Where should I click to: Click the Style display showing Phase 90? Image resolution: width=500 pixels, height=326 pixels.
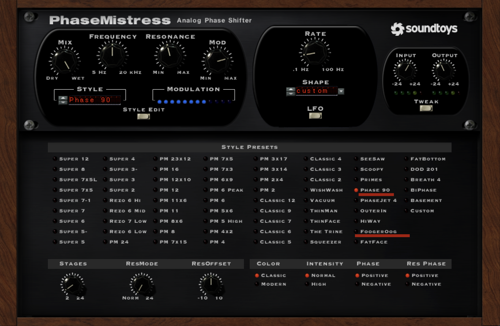[94, 100]
